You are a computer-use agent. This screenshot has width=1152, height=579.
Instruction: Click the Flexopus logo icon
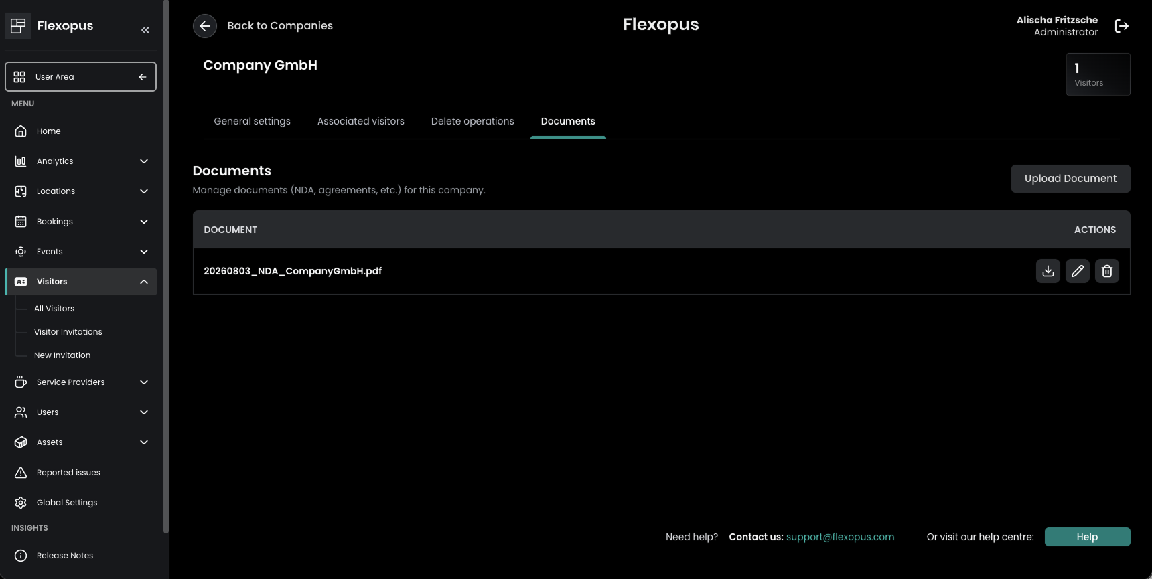pos(18,26)
